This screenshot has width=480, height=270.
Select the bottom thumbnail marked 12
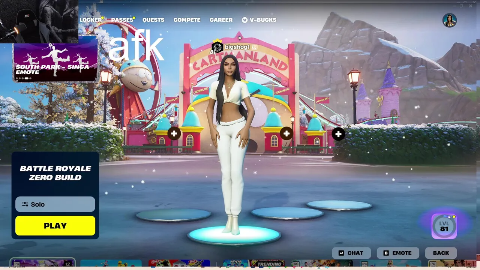click(x=42, y=263)
